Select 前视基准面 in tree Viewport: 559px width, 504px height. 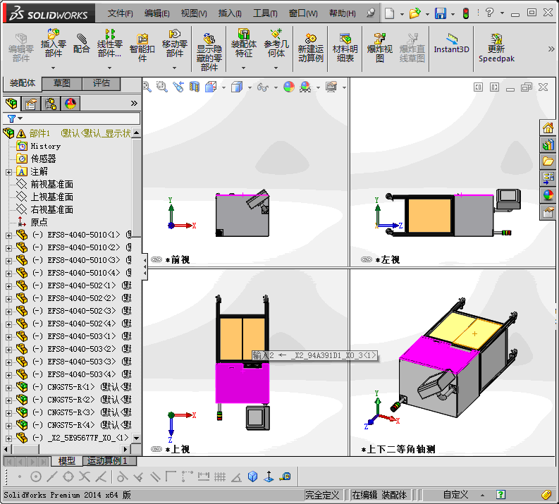[x=51, y=184]
